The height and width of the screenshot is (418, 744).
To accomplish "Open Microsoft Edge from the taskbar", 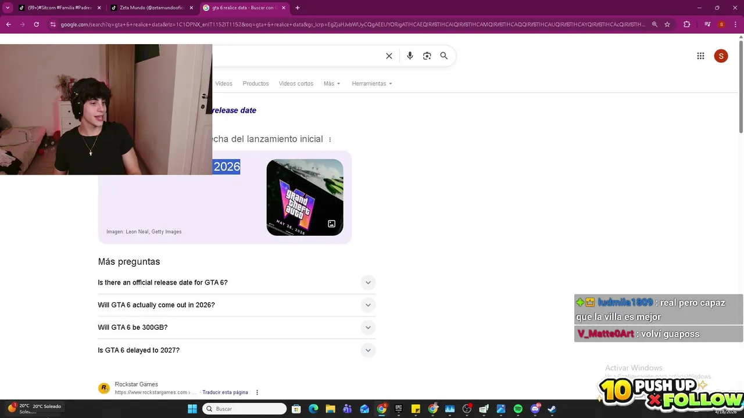I will pyautogui.click(x=313, y=409).
